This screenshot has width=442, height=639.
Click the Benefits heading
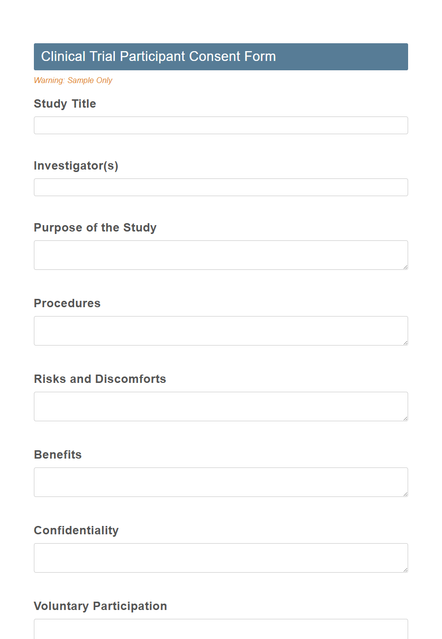pyautogui.click(x=57, y=455)
